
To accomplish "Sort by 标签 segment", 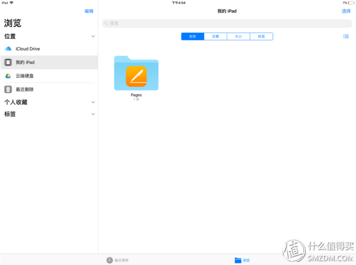I will 261,37.
